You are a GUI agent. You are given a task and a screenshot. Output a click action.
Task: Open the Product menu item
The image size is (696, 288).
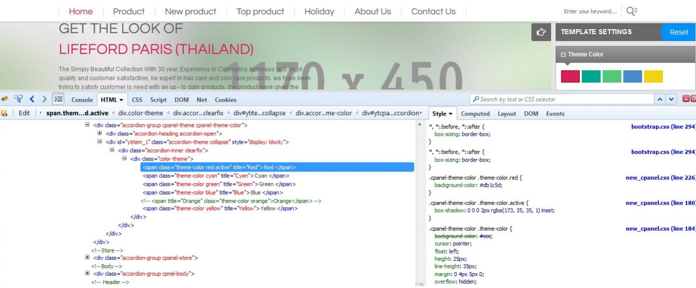pyautogui.click(x=129, y=11)
